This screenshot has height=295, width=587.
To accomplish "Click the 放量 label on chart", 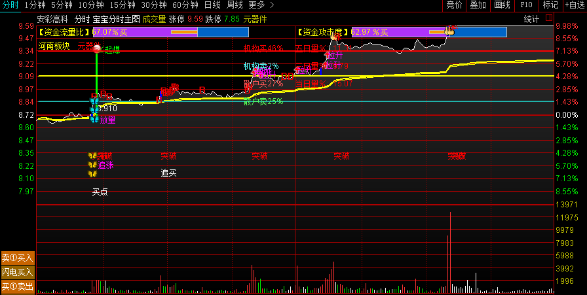I will [x=107, y=120].
